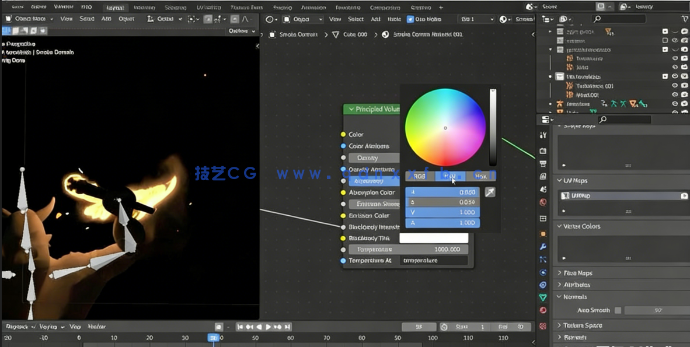Screen dimensions: 690x347
Task: Click the RGB button in the color picker
Action: point(419,176)
